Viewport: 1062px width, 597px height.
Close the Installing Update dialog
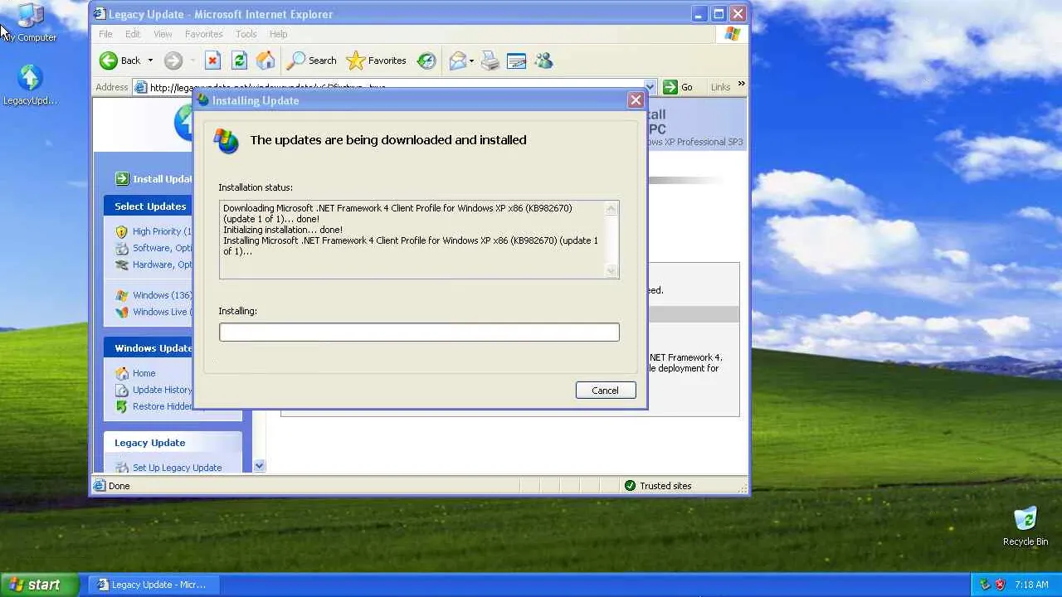636,100
